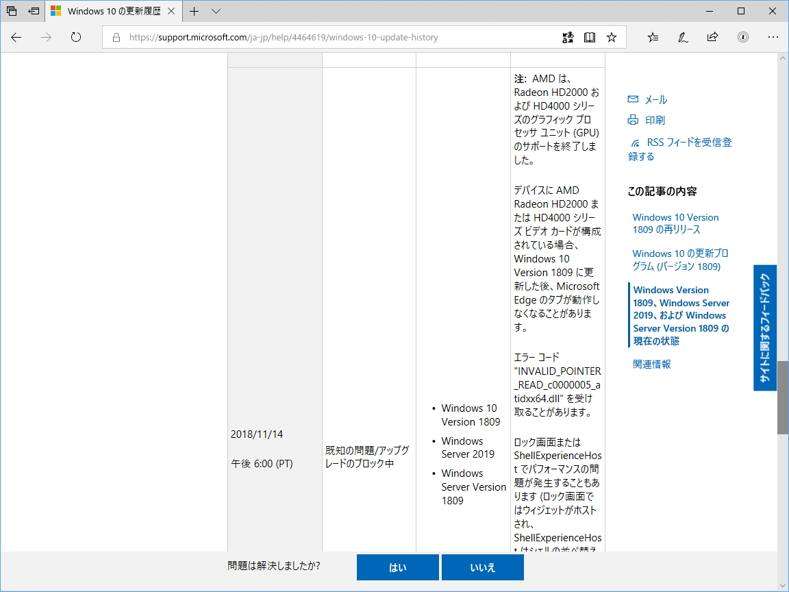Open the Settings and more menu
789x592 pixels.
point(773,37)
